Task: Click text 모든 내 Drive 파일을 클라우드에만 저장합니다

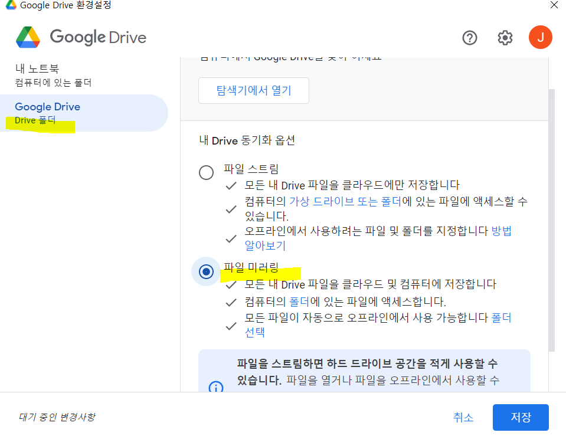Action: click(x=352, y=185)
